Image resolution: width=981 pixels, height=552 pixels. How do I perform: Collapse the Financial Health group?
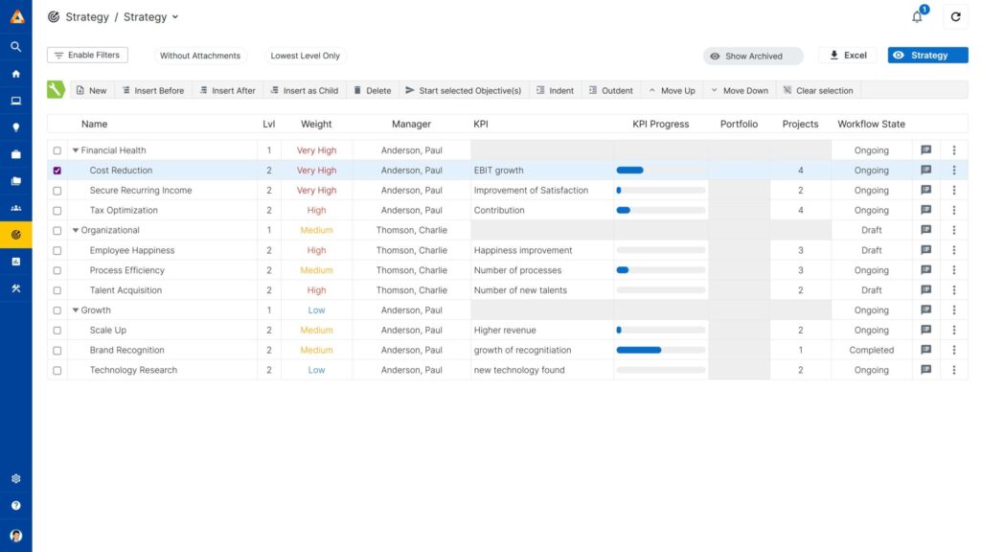[x=76, y=150]
